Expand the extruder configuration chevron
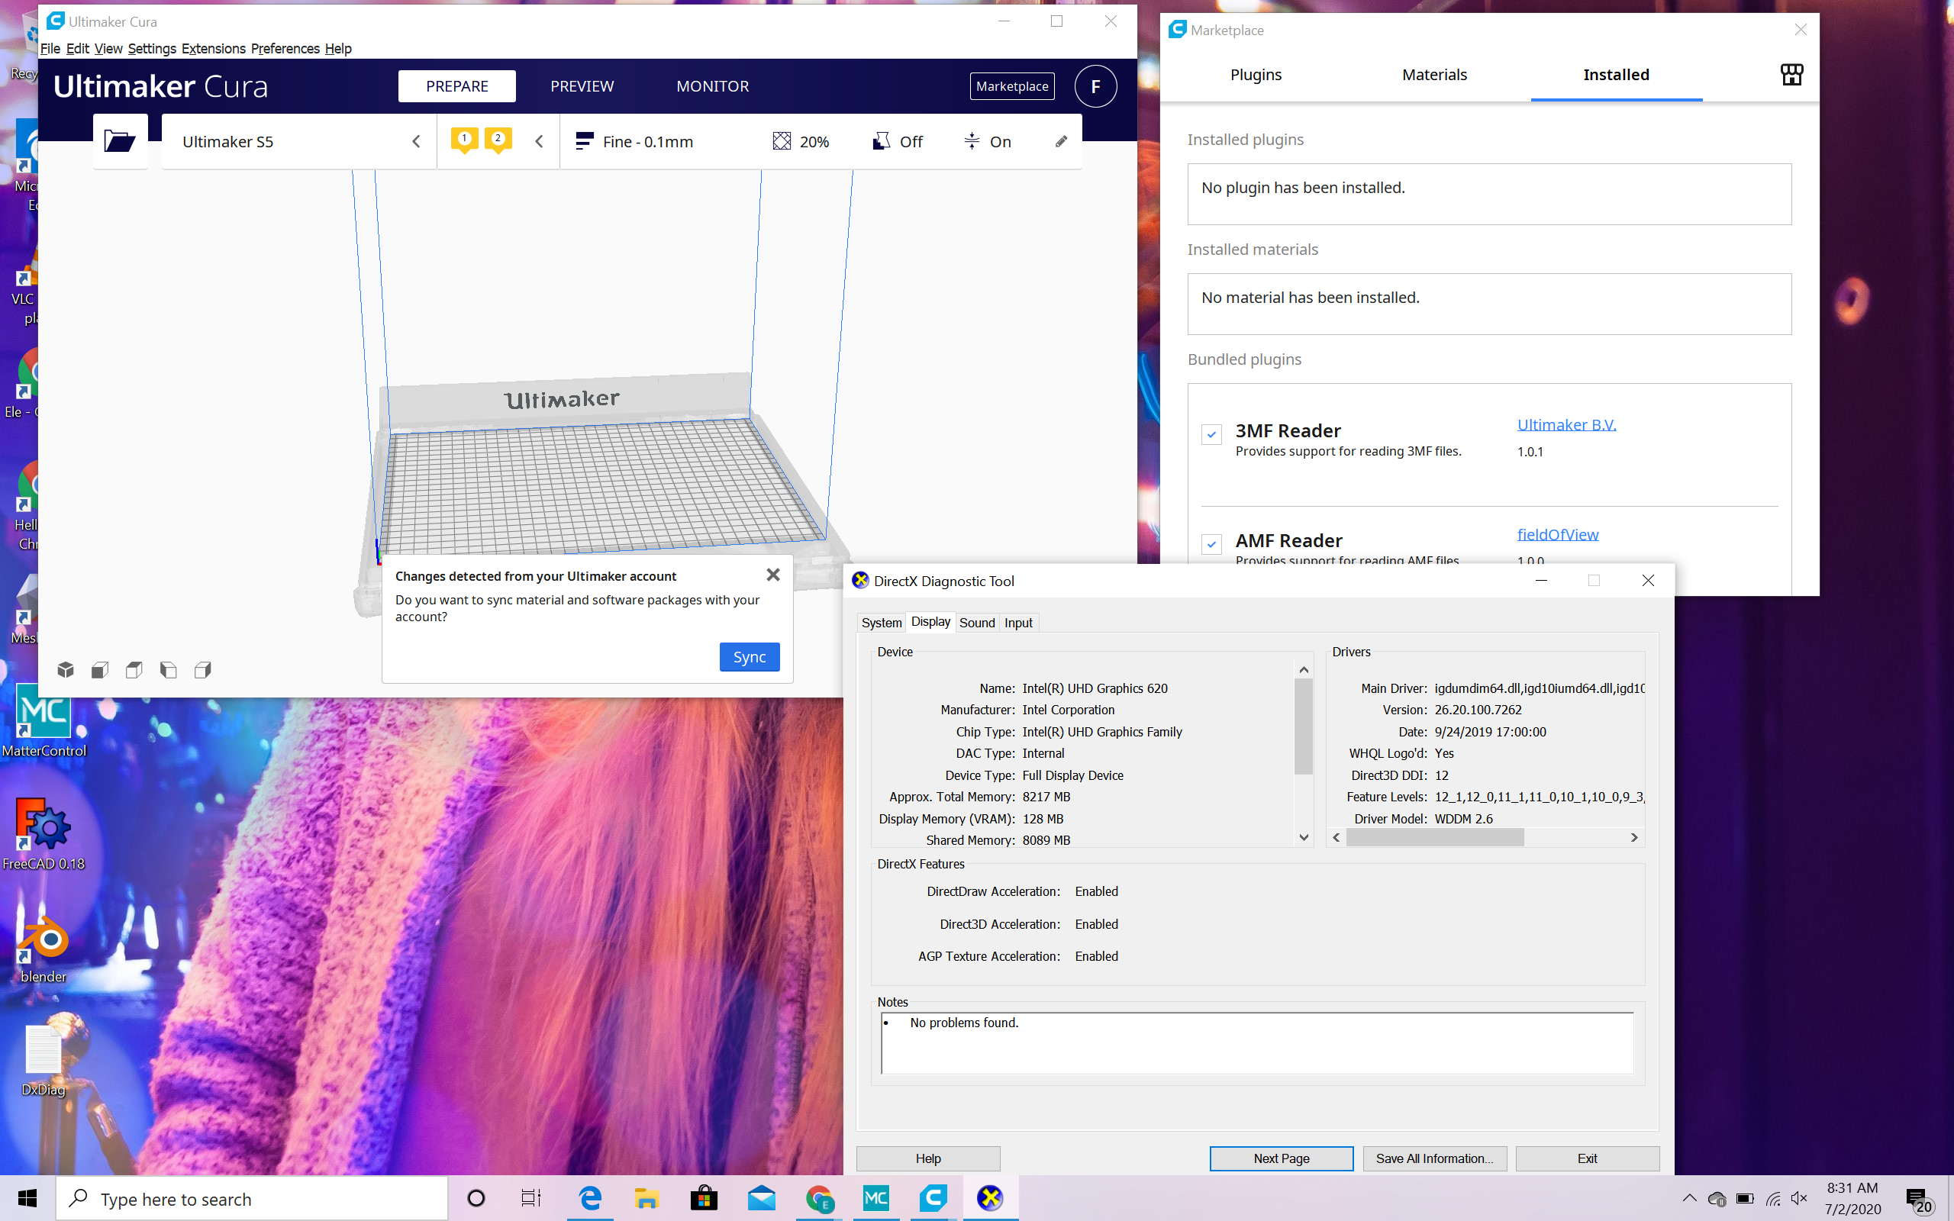Viewport: 1954px width, 1221px height. [x=540, y=141]
